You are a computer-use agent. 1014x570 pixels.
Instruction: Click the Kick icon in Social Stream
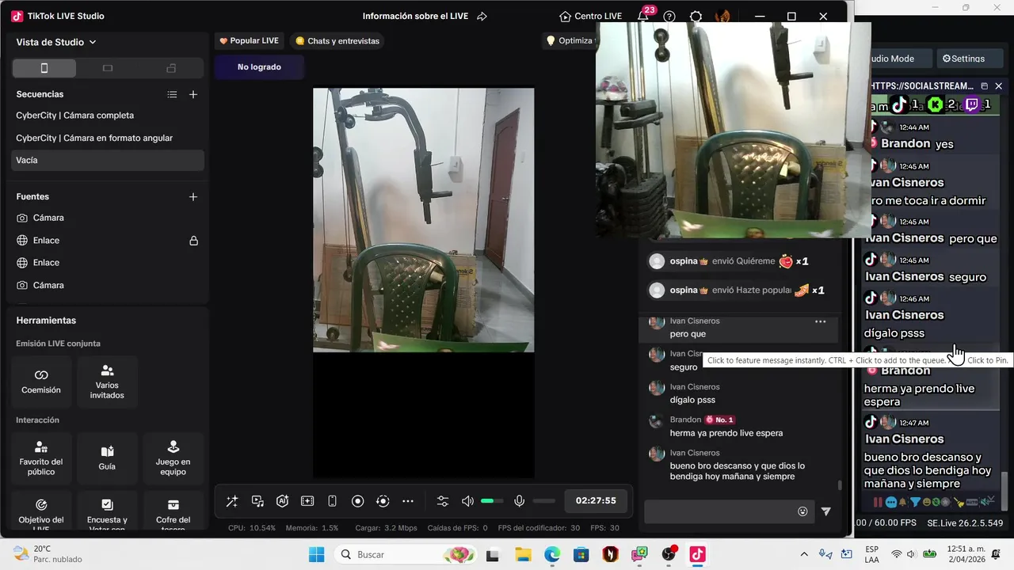point(936,104)
